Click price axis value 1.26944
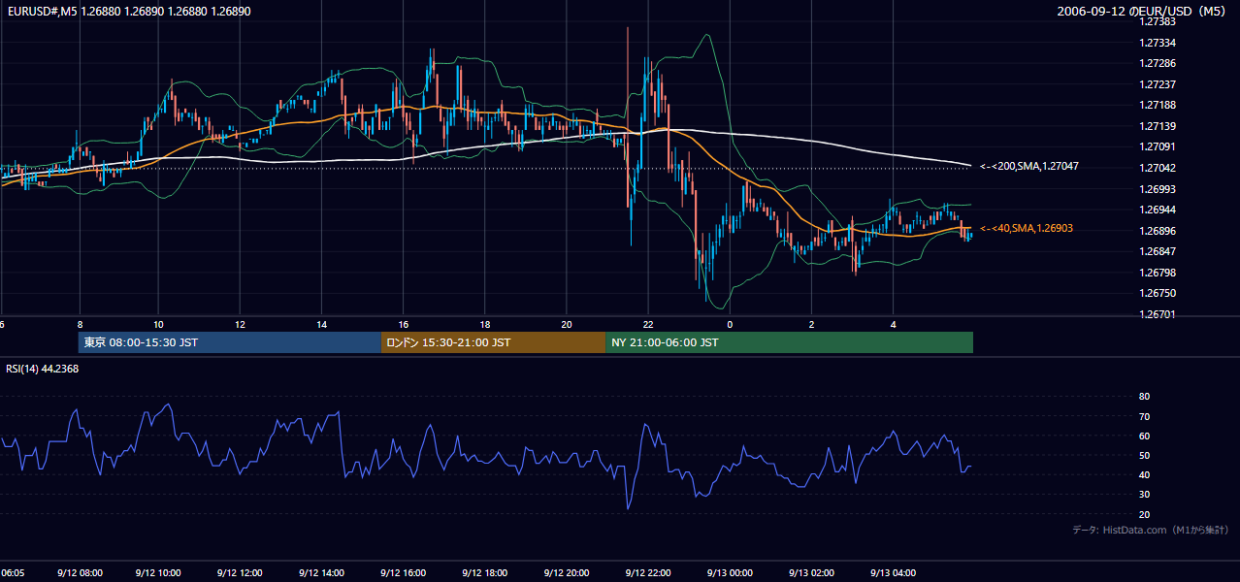The width and height of the screenshot is (1240, 582). (x=1157, y=210)
